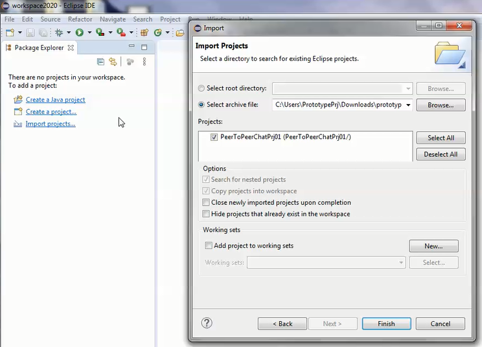Open the Refactor menu
482x347 pixels.
coord(80,19)
